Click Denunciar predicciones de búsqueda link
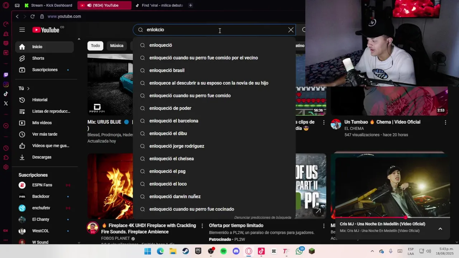Viewport: 459px width, 258px height. (262, 218)
